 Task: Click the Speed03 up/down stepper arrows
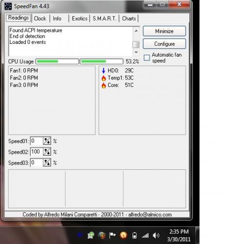[47, 163]
